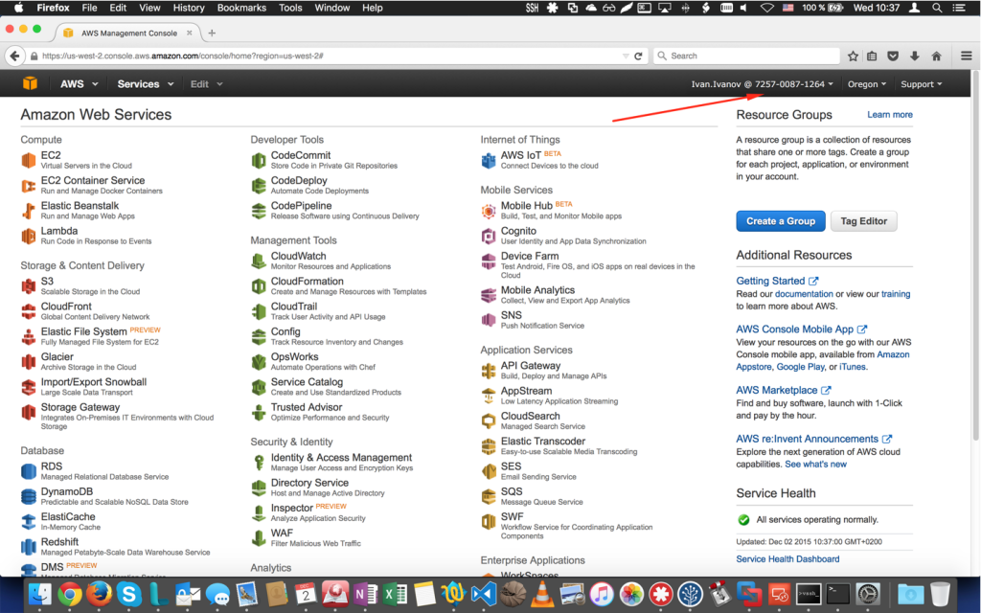Open the Tag Editor button
Screen dimensions: 981x613
(863, 221)
